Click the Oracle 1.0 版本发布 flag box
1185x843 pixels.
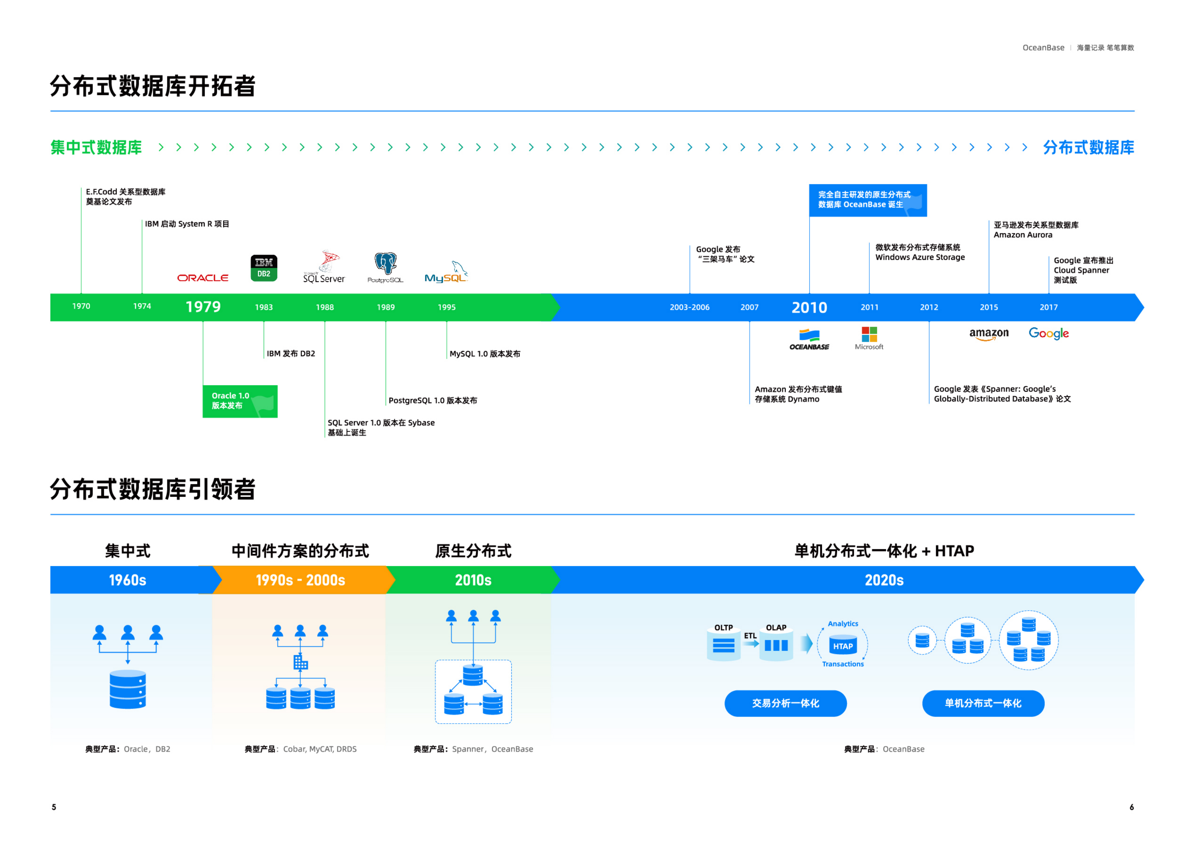pyautogui.click(x=240, y=401)
